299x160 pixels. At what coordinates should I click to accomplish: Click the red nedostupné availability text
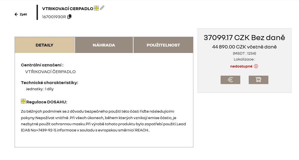[x=241, y=66]
